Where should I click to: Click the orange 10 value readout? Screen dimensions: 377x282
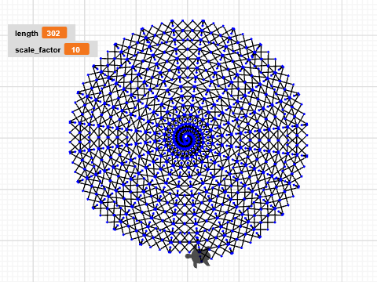[x=77, y=49]
